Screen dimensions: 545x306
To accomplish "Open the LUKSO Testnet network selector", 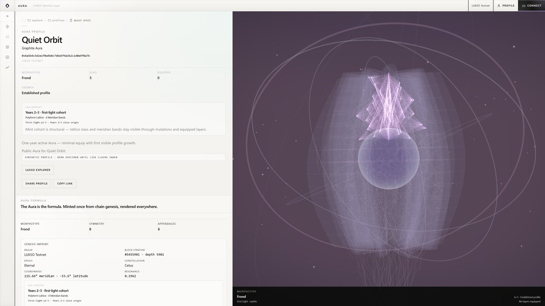I will tap(481, 5).
